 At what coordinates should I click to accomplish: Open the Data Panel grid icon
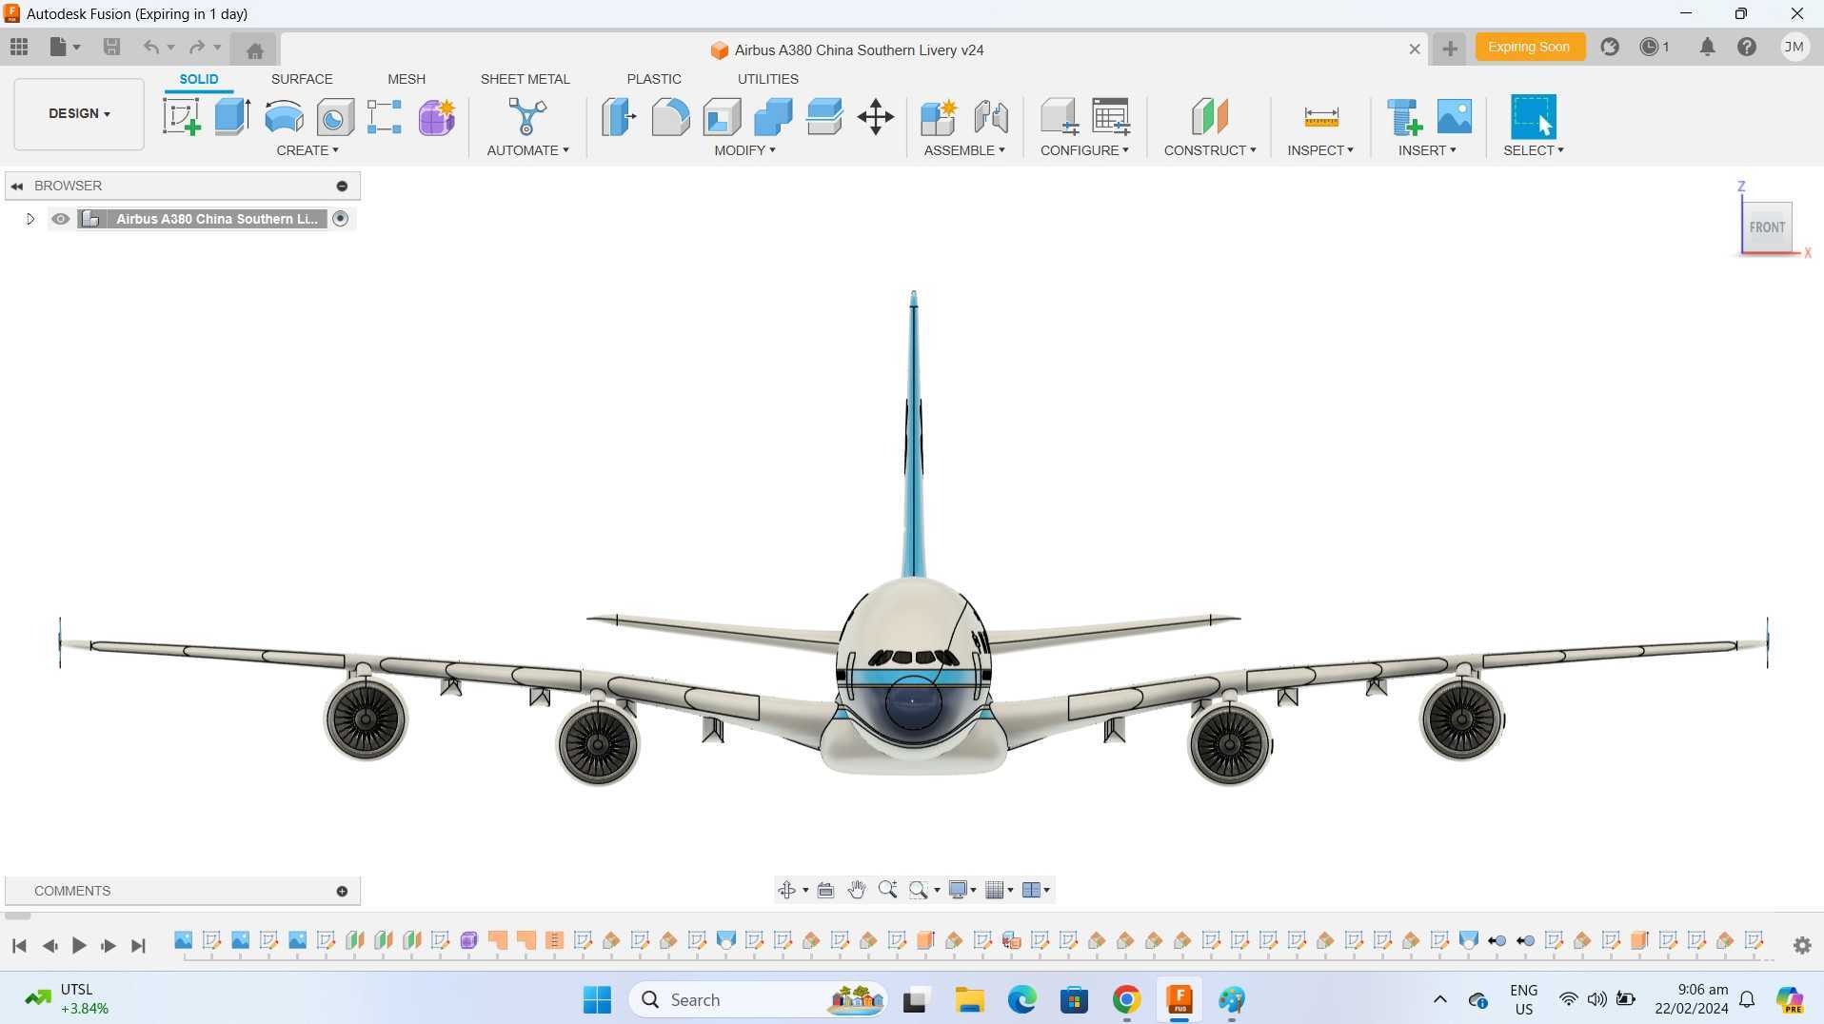(x=19, y=47)
